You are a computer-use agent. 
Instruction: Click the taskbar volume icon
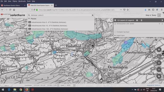click(144, 90)
